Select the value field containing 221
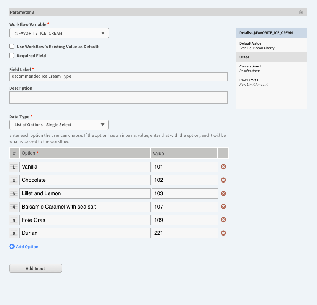317x305 pixels. pyautogui.click(x=185, y=233)
